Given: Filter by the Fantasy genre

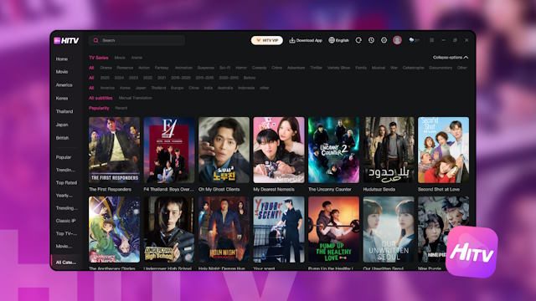Looking at the screenshot, I should (x=162, y=68).
